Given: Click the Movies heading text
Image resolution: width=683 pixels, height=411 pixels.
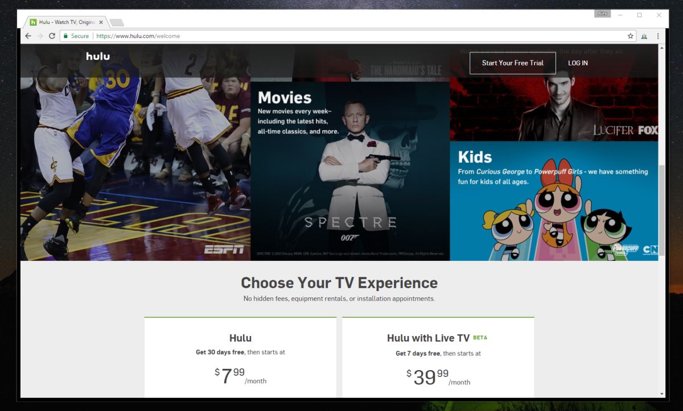Looking at the screenshot, I should coord(285,97).
